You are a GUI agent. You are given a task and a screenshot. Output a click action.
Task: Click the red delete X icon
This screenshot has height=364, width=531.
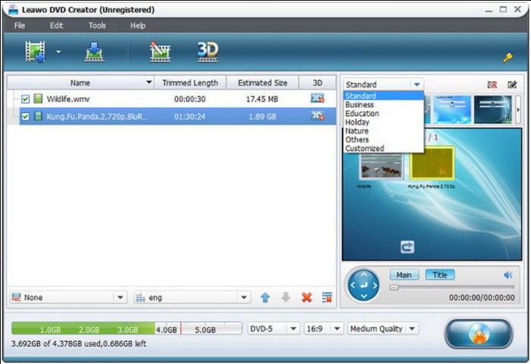click(306, 297)
